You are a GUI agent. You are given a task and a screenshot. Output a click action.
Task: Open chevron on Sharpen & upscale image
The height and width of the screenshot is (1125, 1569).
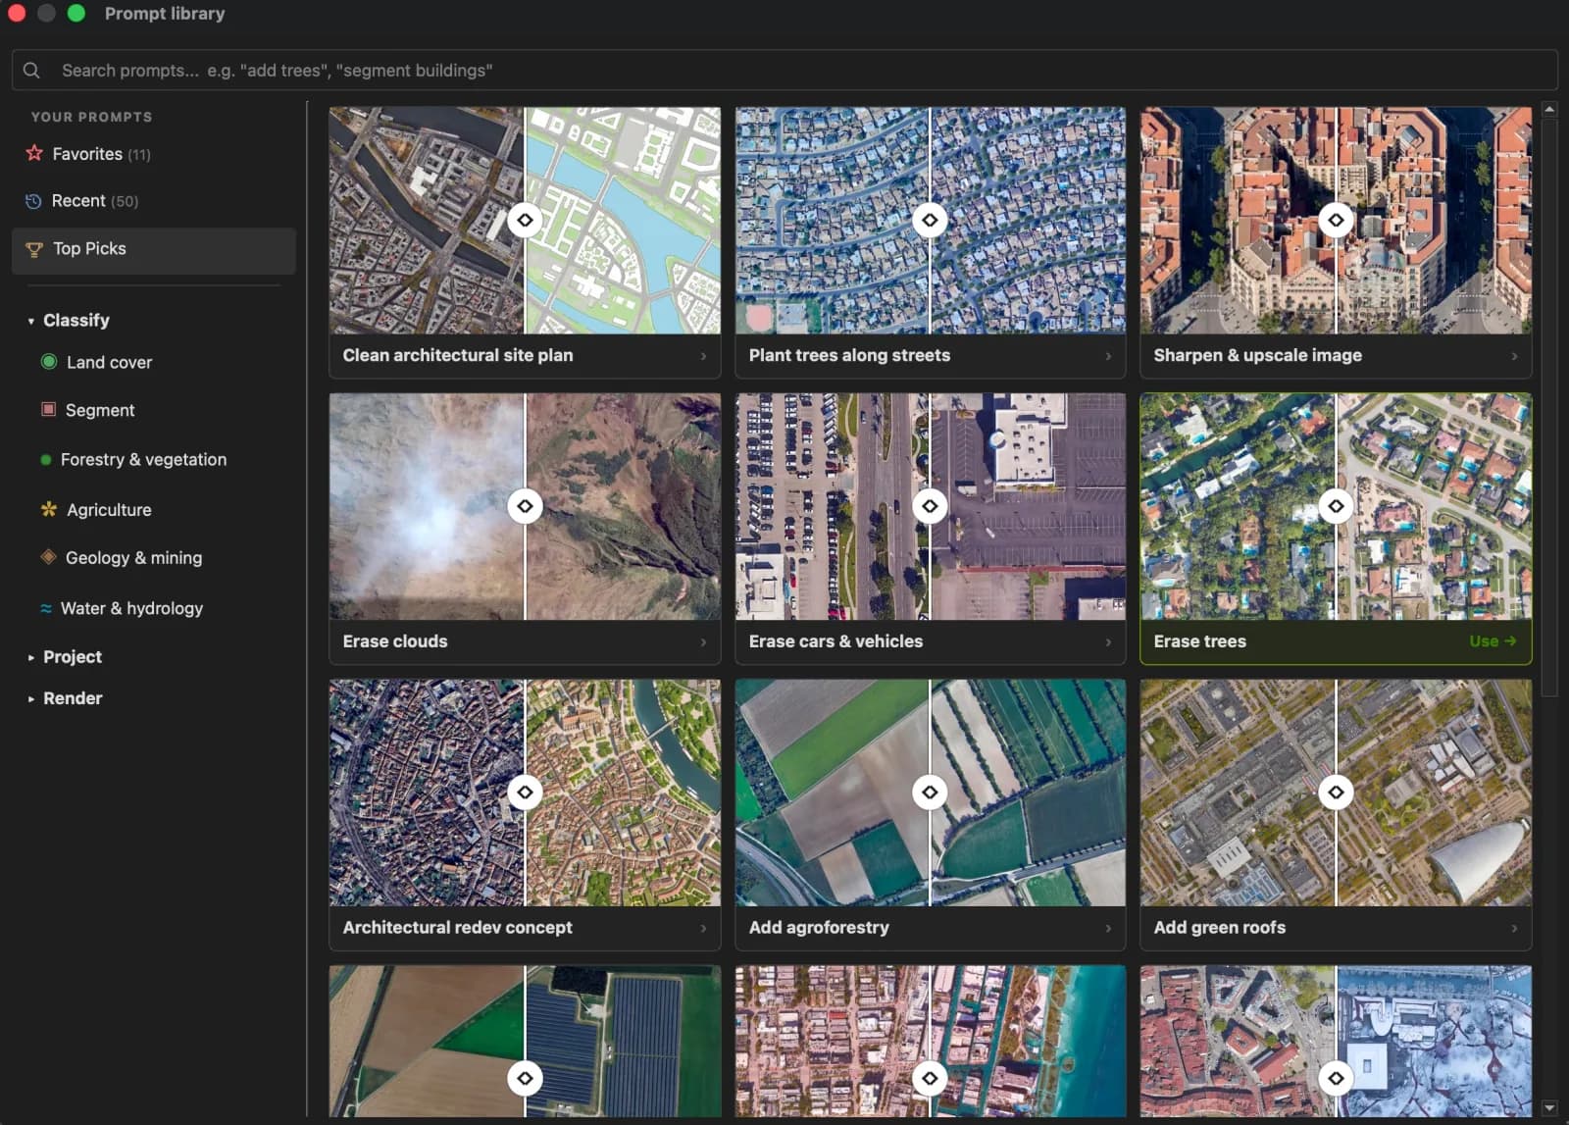[x=1514, y=356]
